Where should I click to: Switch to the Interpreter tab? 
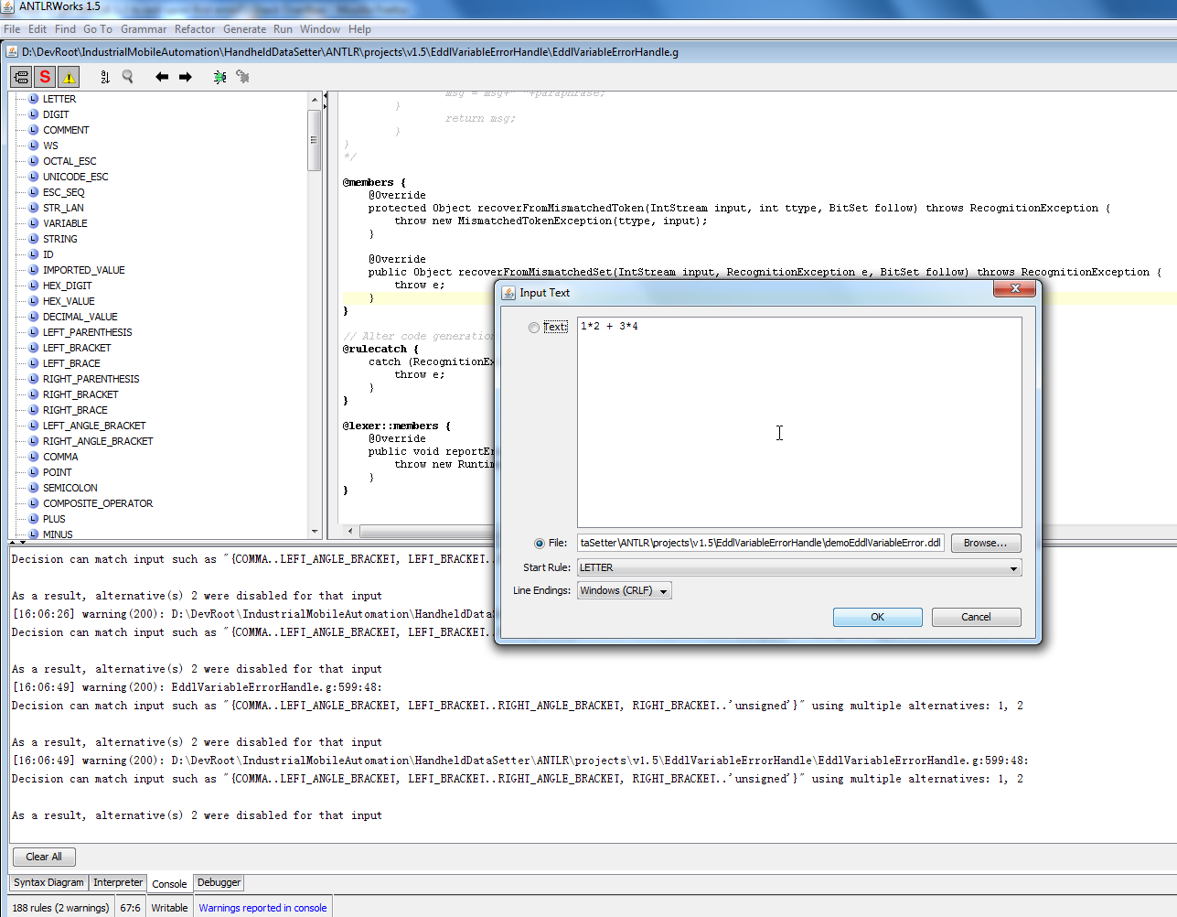(118, 883)
